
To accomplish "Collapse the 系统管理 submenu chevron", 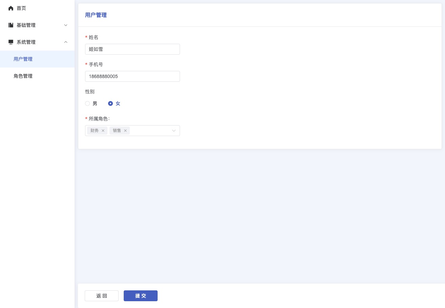I will coord(66,42).
